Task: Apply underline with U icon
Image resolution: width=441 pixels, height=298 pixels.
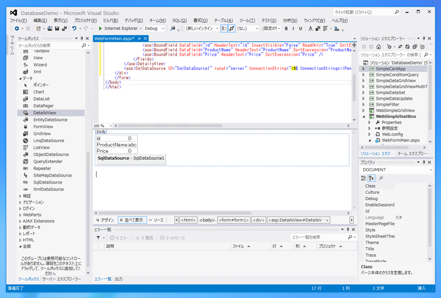Action: coord(300,29)
